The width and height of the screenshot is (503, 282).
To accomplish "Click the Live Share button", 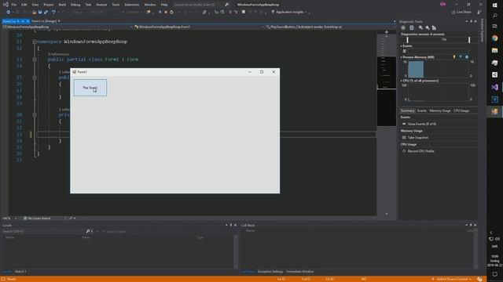I will (461, 13).
